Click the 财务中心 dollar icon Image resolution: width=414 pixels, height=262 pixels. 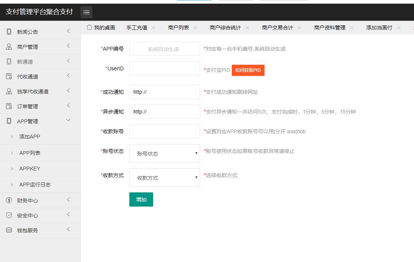point(9,200)
